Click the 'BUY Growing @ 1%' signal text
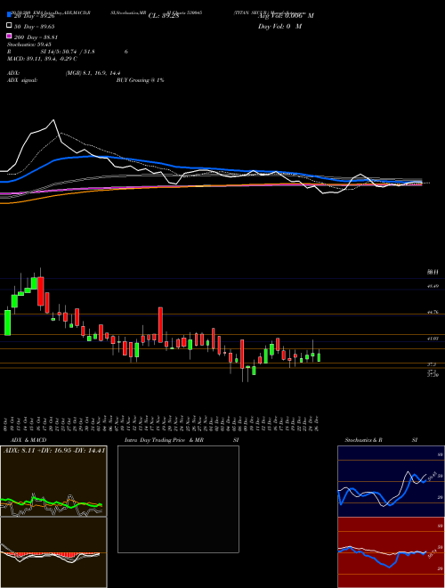The height and width of the screenshot is (588, 445). pyautogui.click(x=140, y=80)
